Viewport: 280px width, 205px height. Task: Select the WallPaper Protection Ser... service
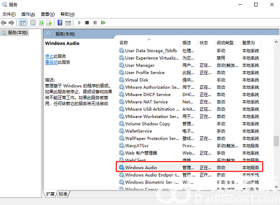189,138
